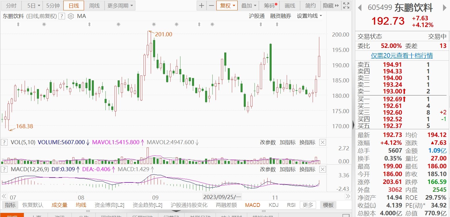This screenshot has width=450, height=217.
Task: Open MA settings gear icon
Action: pyautogui.click(x=71, y=16)
